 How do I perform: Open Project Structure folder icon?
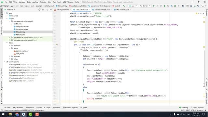(183, 6)
